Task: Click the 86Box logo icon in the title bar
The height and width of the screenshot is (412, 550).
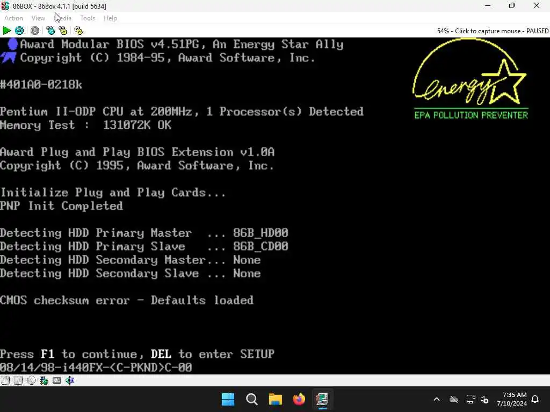Action: click(5, 6)
